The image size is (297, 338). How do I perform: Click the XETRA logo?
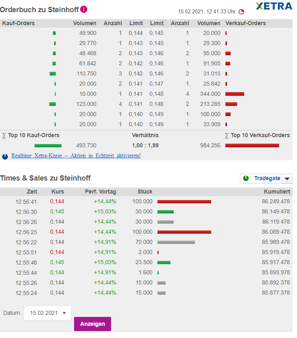coord(273,6)
